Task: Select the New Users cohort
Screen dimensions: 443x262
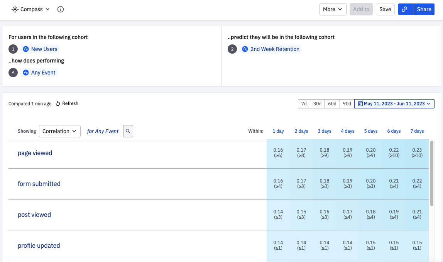Action: click(40, 49)
